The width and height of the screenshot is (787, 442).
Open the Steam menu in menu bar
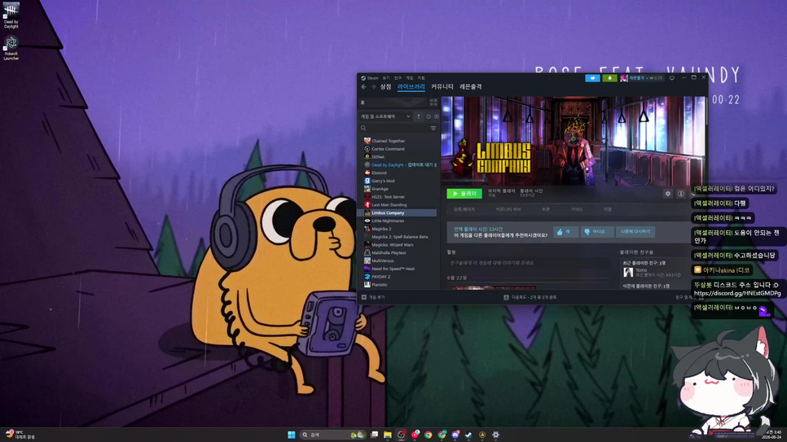pyautogui.click(x=370, y=78)
